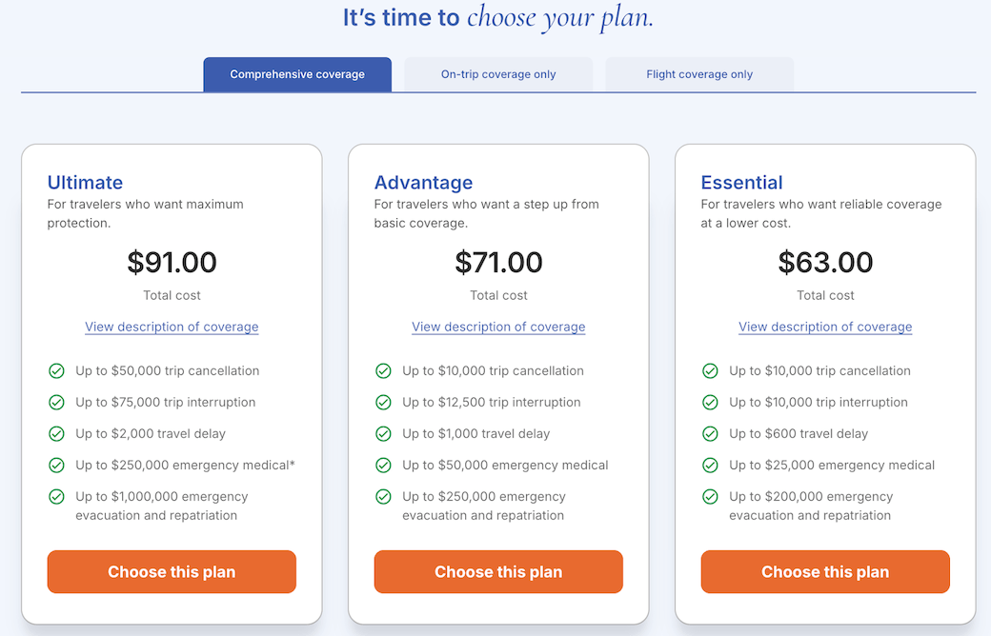991x636 pixels.
Task: Click the Ultimate plan $91.00 price
Action: point(172,262)
